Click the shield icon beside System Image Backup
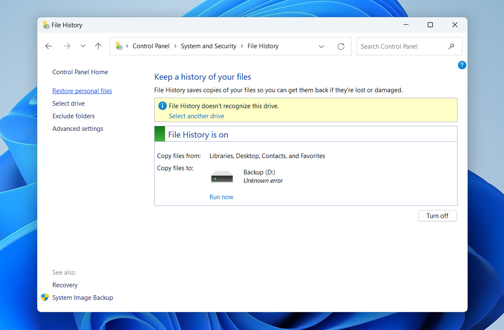The height and width of the screenshot is (330, 504). point(45,297)
